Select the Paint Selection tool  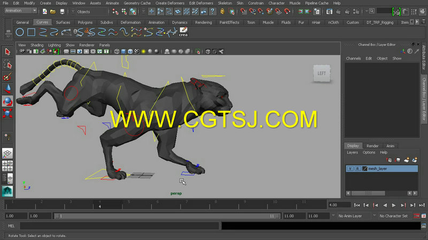pos(7,77)
